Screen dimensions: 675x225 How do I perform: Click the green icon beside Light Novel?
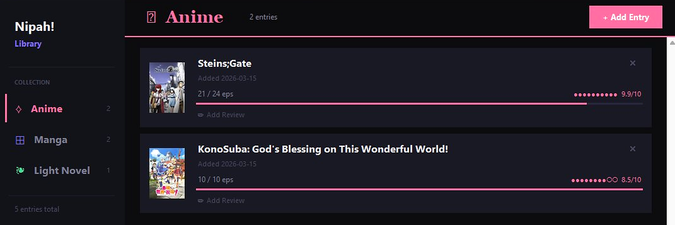pos(20,170)
